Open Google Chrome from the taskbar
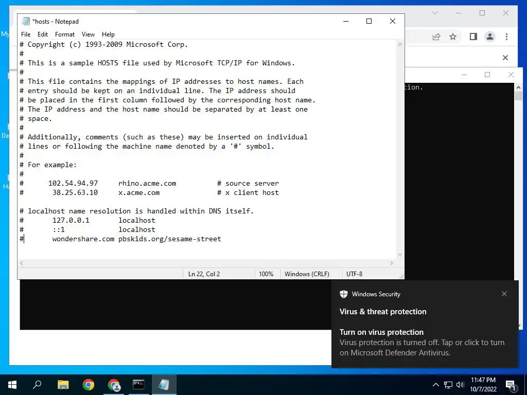The width and height of the screenshot is (527, 395). point(89,385)
